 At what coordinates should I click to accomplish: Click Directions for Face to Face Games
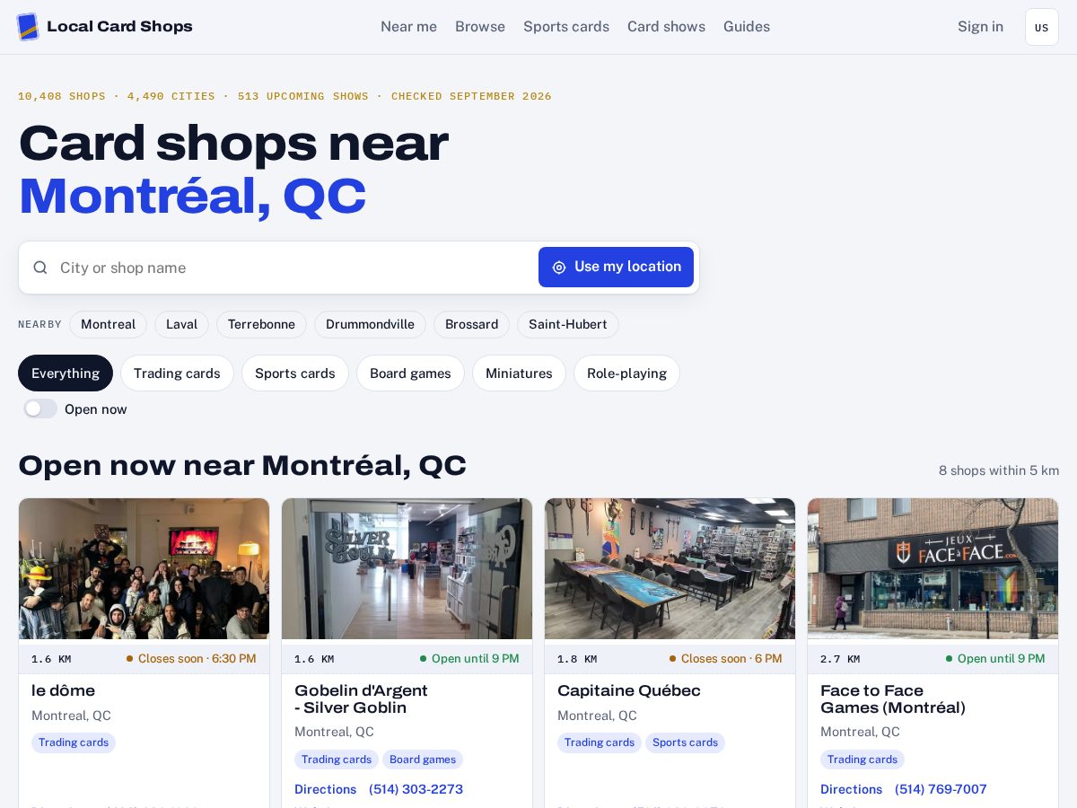[851, 789]
